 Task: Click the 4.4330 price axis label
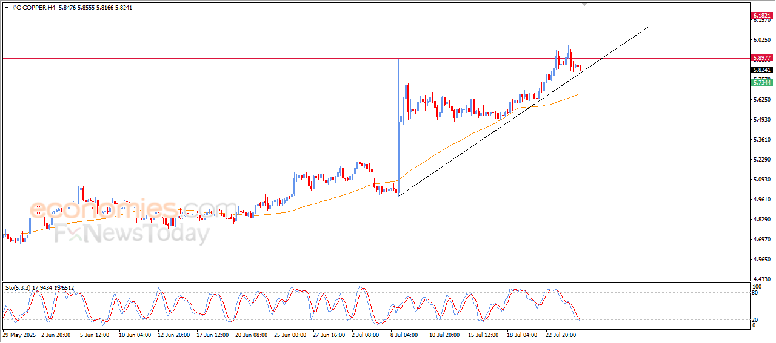[762, 279]
